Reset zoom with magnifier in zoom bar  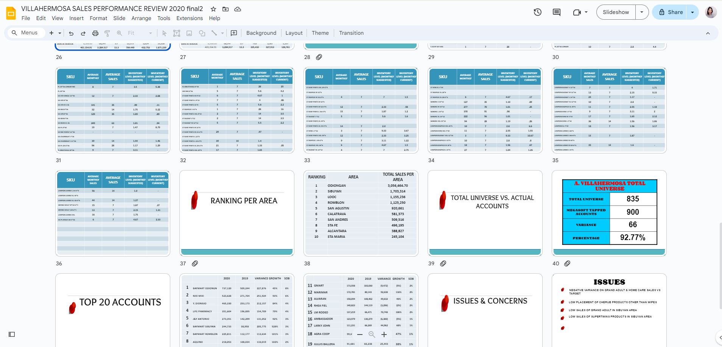pos(372,335)
